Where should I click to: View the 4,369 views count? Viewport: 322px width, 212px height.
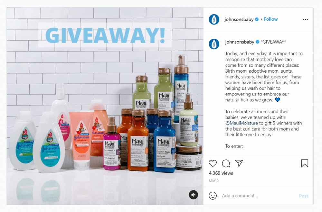(221, 173)
